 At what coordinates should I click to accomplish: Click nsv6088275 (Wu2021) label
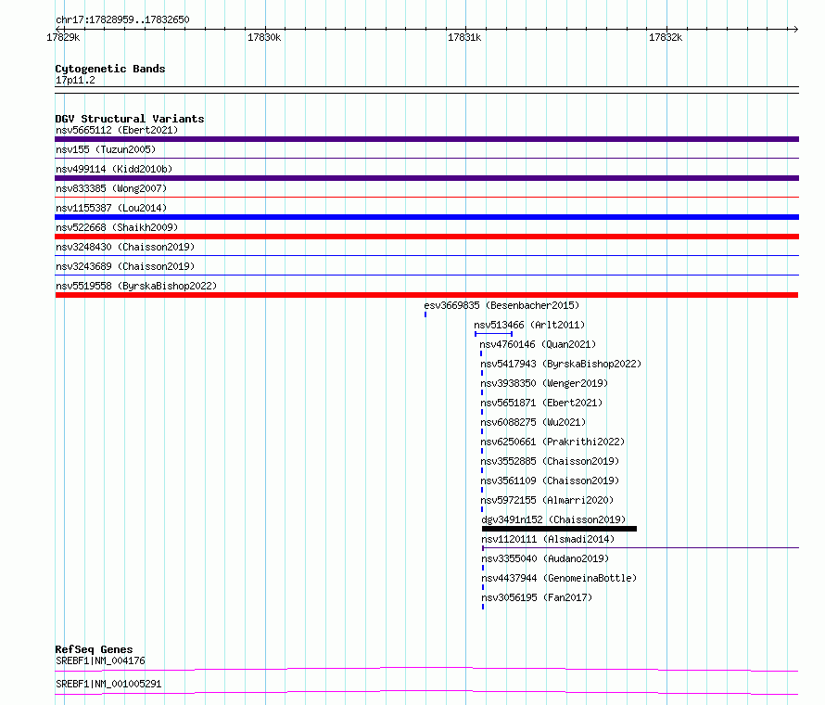(x=533, y=422)
